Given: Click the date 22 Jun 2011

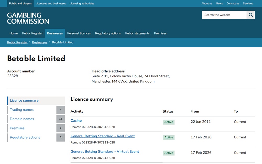Looking at the screenshot, I should pos(201,122).
